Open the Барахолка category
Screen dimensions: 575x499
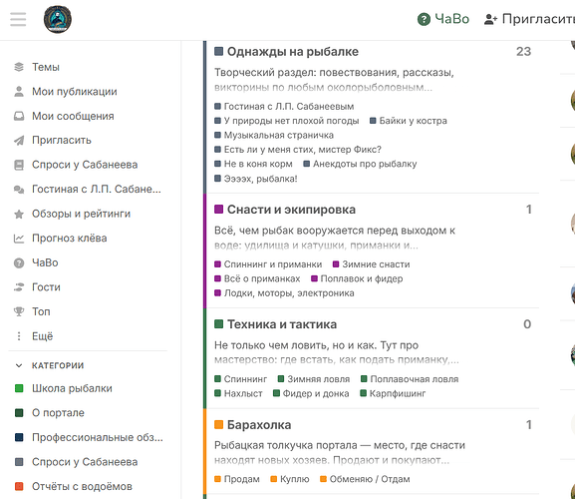pyautogui.click(x=259, y=425)
